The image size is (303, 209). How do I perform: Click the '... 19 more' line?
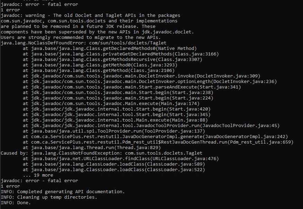38,175
